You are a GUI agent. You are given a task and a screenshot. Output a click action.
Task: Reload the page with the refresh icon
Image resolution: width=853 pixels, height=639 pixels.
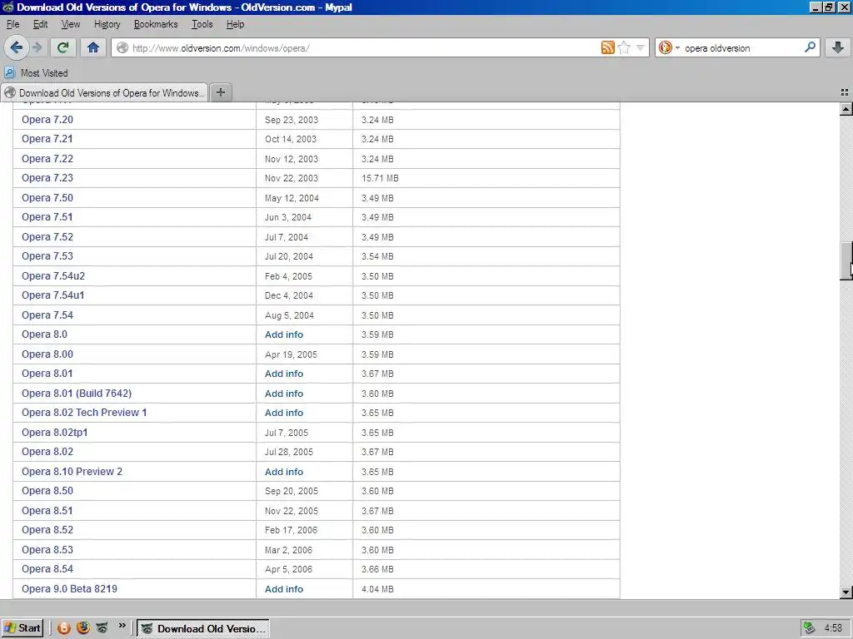coord(62,47)
